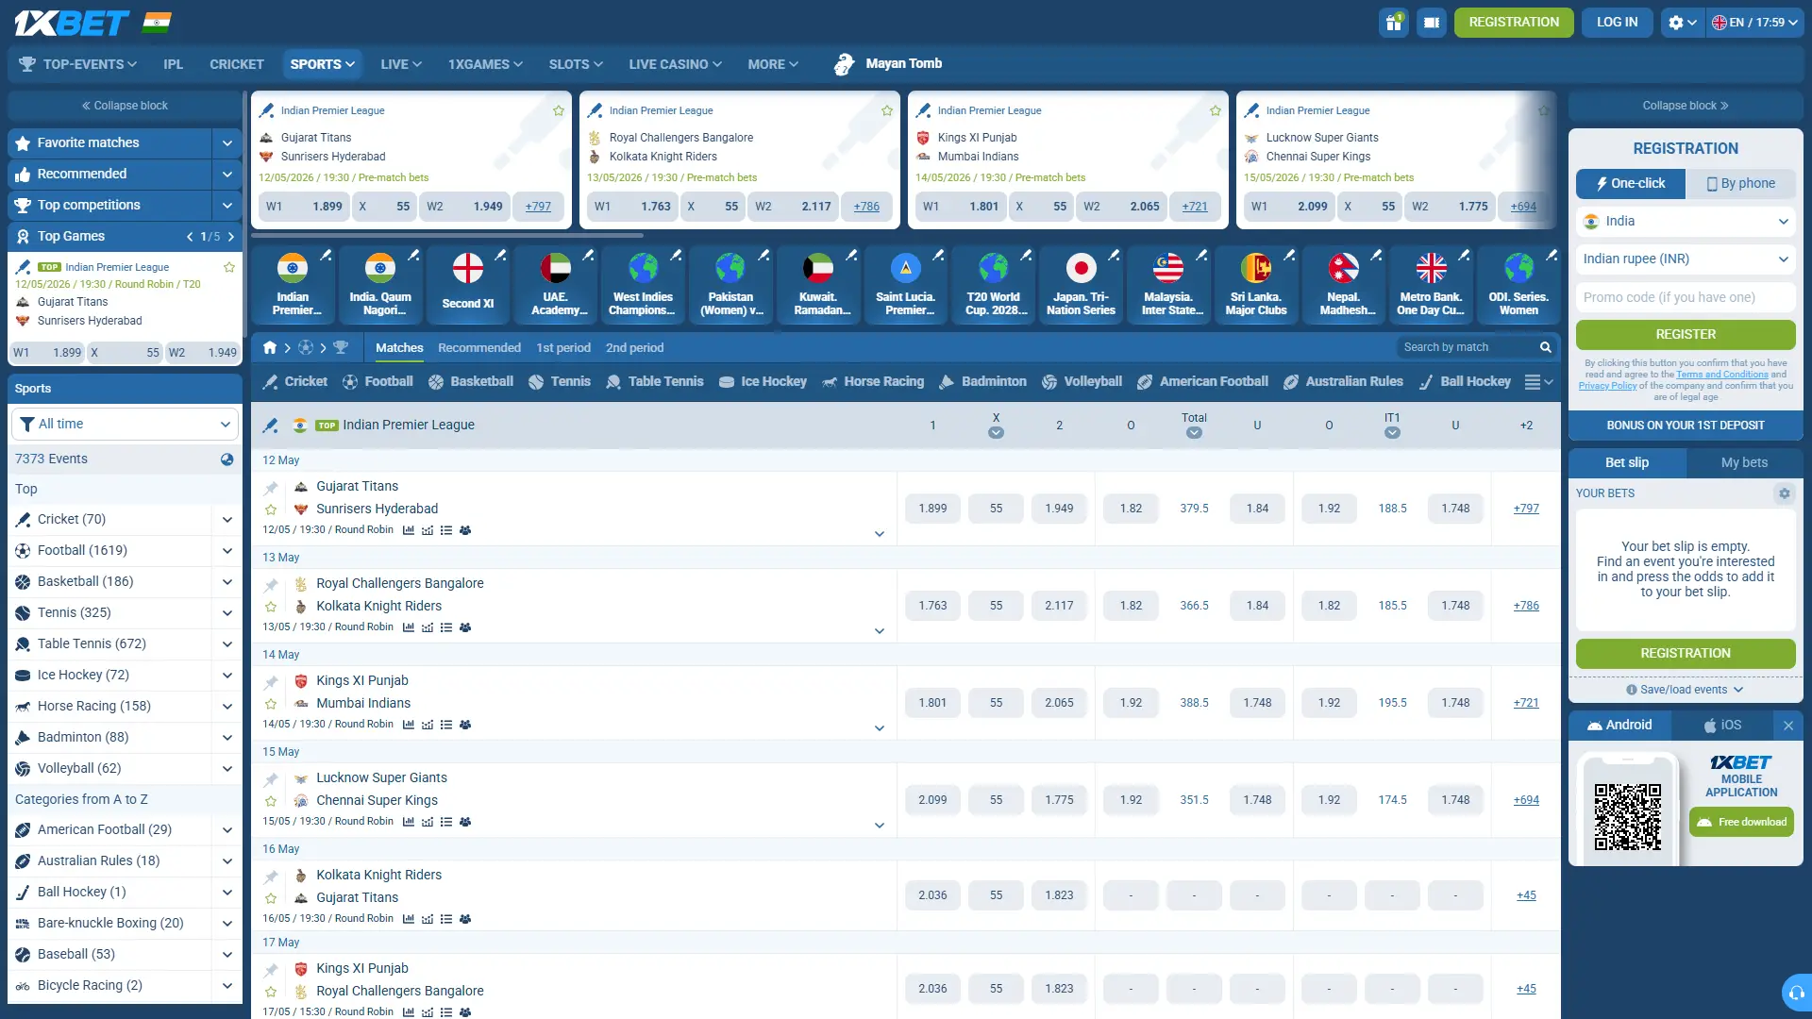Expand the Football (1619) category
Screen dimensions: 1812x1019
pyautogui.click(x=227, y=551)
